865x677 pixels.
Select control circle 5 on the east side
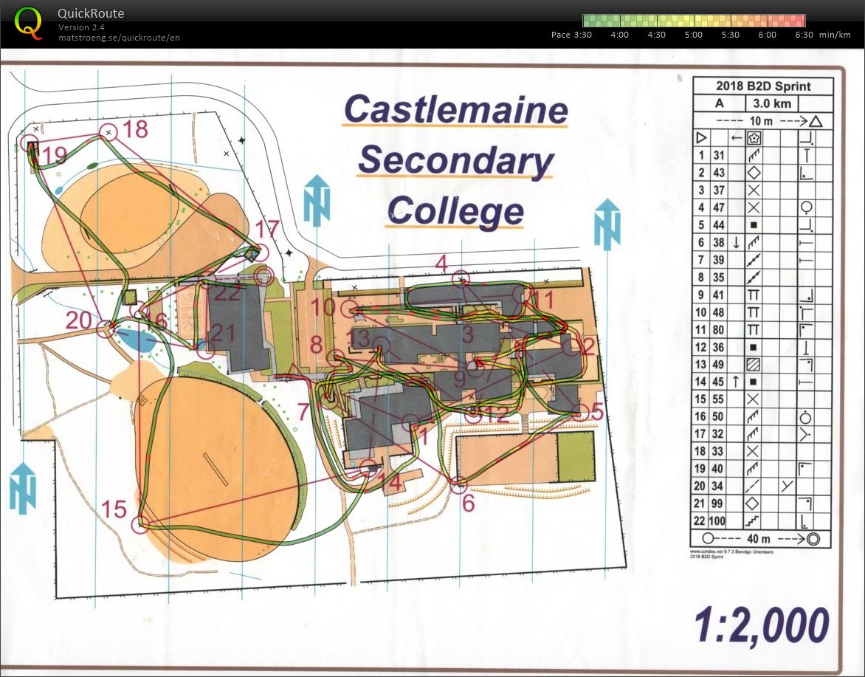pos(581,411)
